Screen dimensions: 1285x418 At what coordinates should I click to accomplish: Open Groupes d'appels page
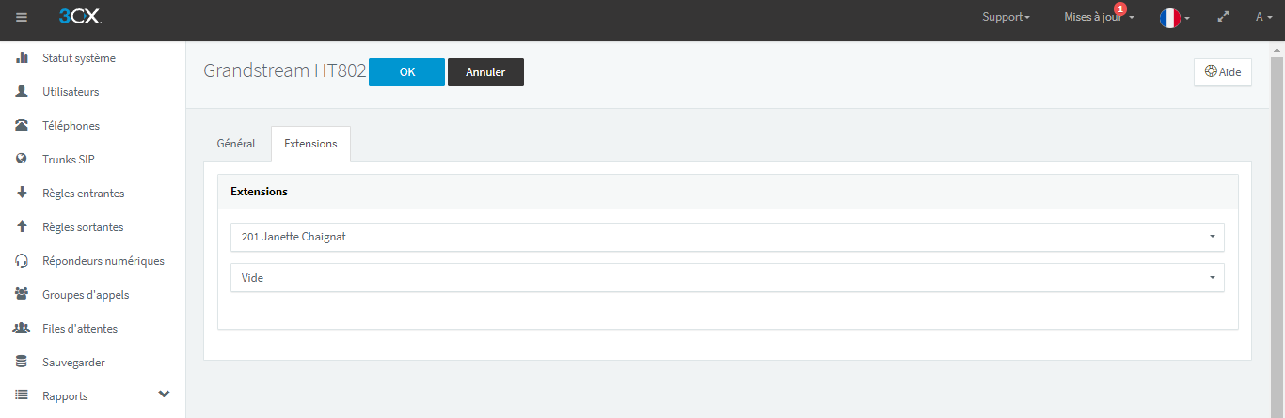coord(86,295)
